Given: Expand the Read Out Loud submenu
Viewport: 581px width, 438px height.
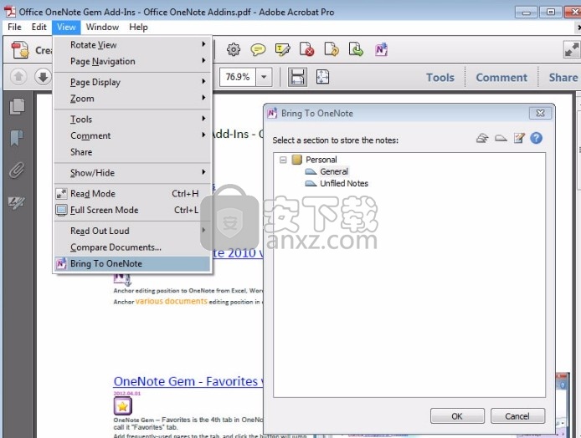Looking at the screenshot, I should [132, 231].
